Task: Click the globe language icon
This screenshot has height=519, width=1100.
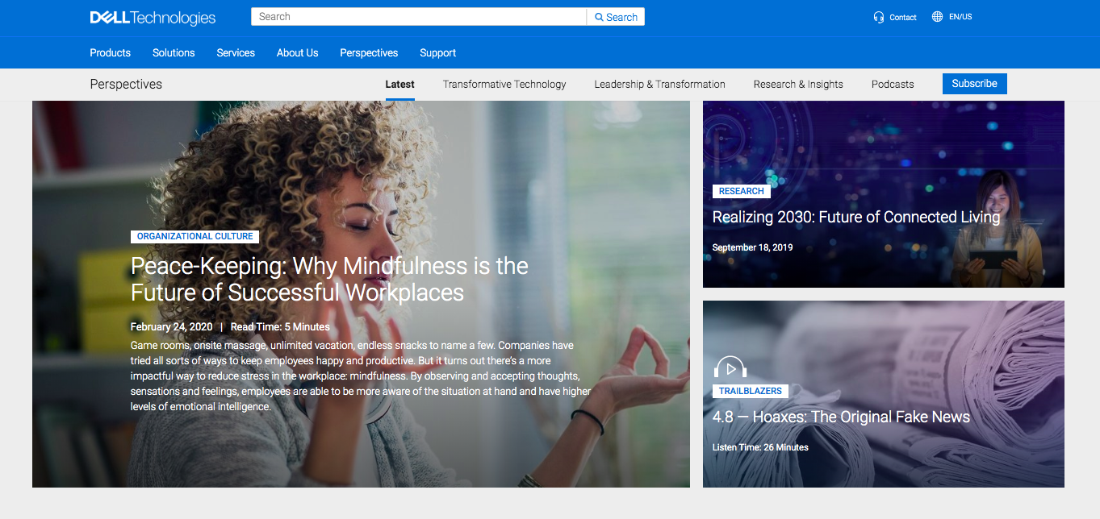Action: (x=937, y=17)
